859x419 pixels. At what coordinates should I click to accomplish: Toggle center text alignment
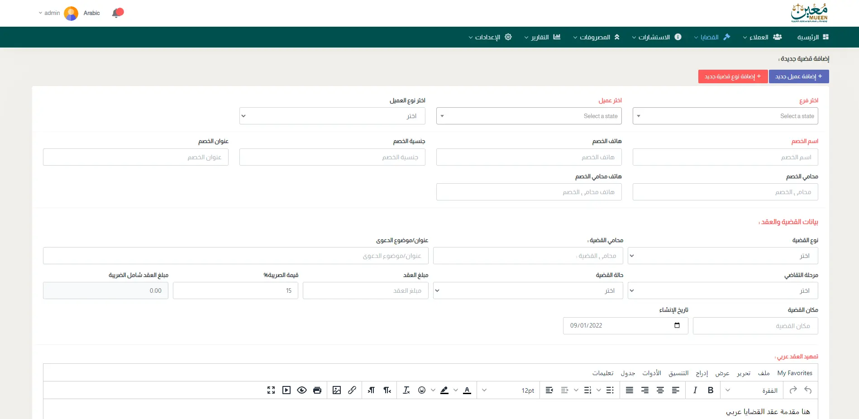coord(660,390)
